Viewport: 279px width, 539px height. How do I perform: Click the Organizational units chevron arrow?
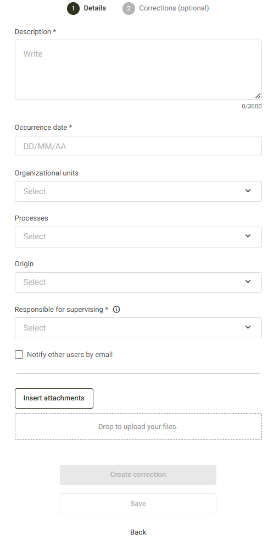coord(248,191)
